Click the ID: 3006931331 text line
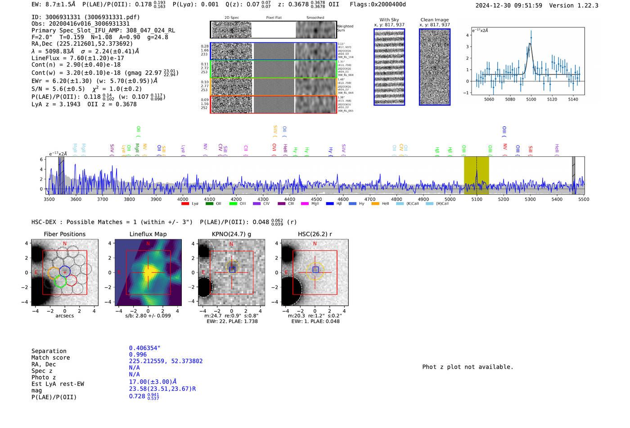This screenshot has width=630, height=428. [85, 17]
